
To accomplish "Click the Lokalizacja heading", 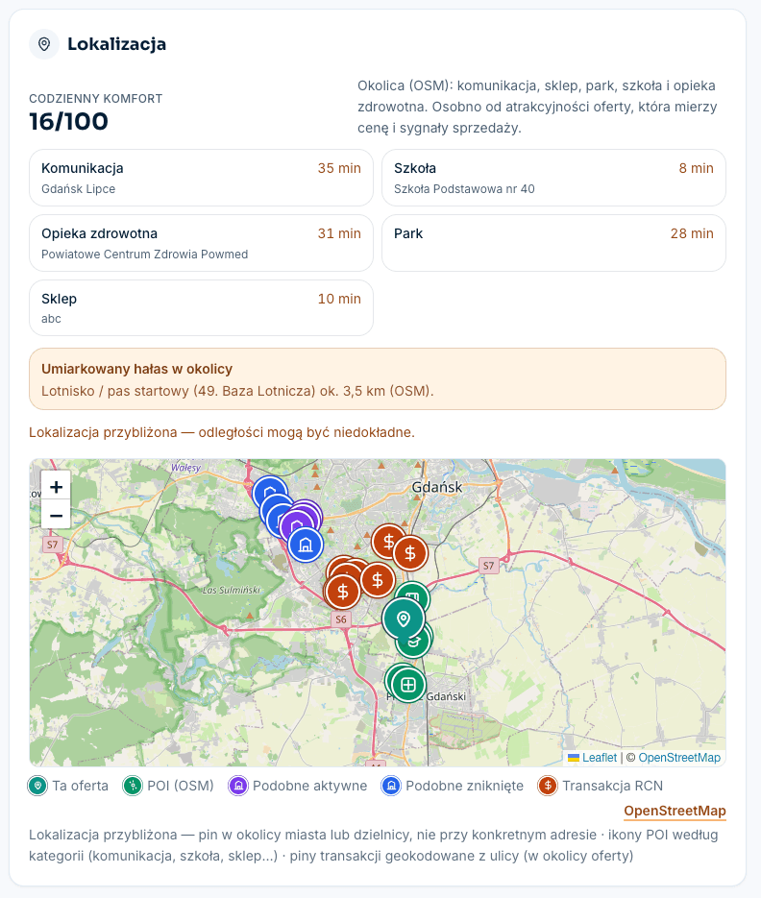I will pos(117,44).
